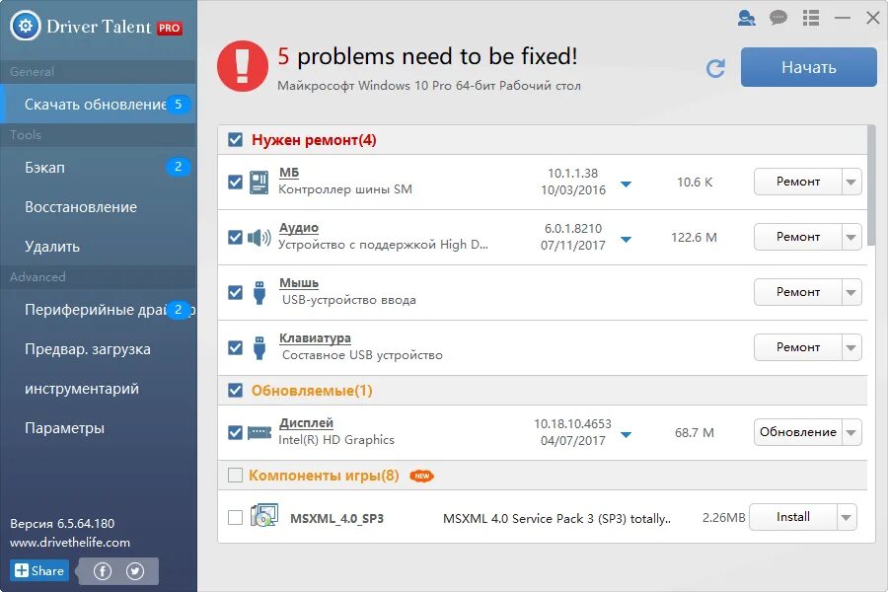The width and height of the screenshot is (888, 592).
Task: Minimize the Driver Talent window
Action: pos(843,18)
